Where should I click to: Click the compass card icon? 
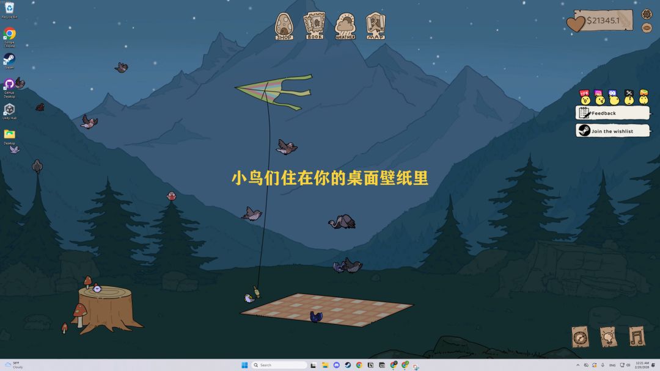[x=580, y=337]
